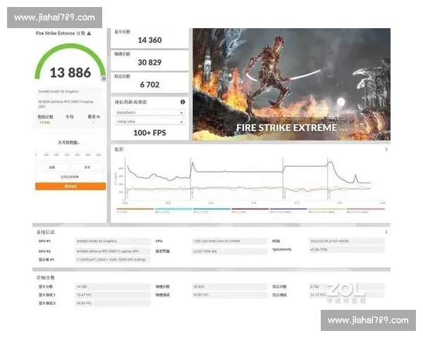This screenshot has width=423, height=338.
Task: Click the combined score 6 702 card
Action: (x=149, y=82)
